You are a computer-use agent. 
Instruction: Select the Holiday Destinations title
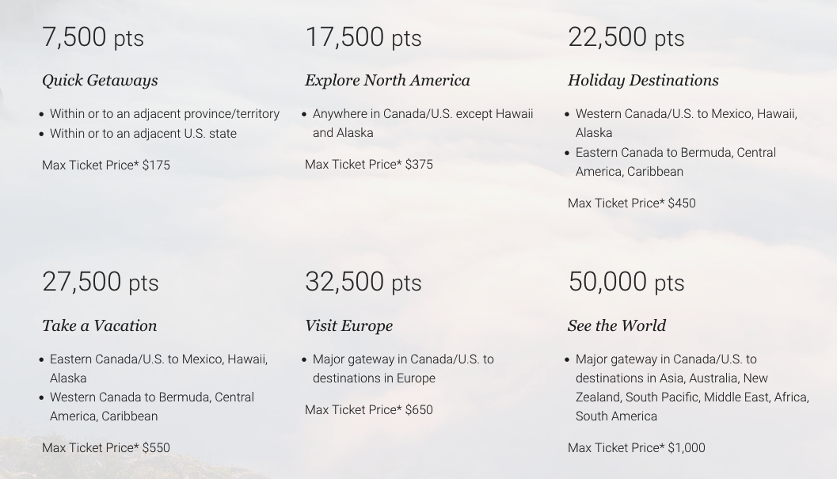[x=643, y=80]
